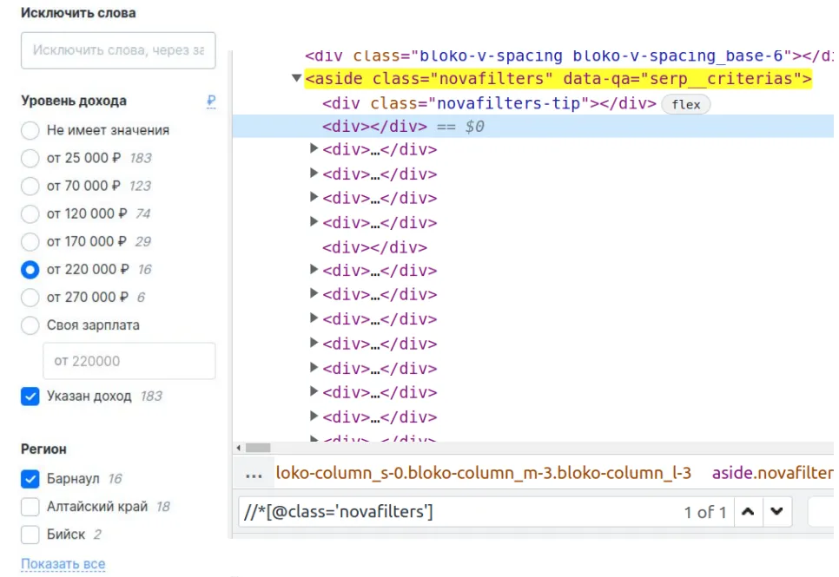
Task: Tick the 'Бийск' region checkbox
Action: pyautogui.click(x=30, y=534)
